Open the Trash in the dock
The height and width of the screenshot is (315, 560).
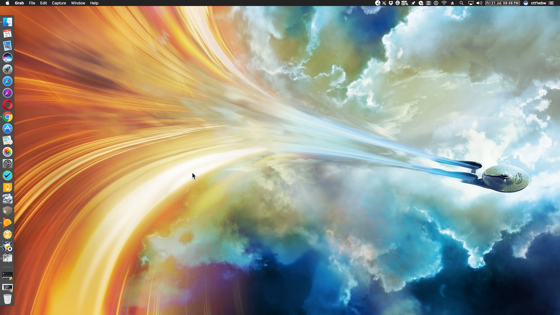pyautogui.click(x=7, y=299)
